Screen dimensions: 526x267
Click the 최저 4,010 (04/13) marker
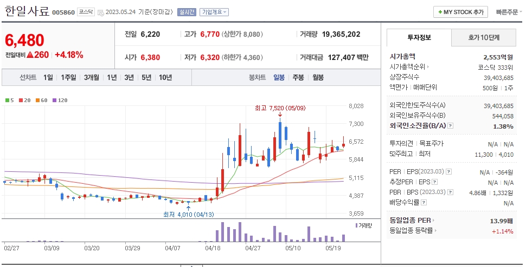[189, 215]
